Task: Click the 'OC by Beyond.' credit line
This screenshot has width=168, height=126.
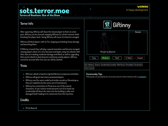Action: [31, 108]
